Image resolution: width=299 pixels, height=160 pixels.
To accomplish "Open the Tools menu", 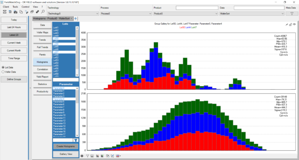I will click(15, 7).
